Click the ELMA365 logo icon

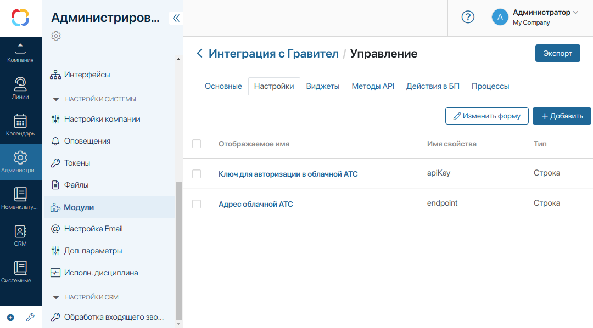coord(20,18)
